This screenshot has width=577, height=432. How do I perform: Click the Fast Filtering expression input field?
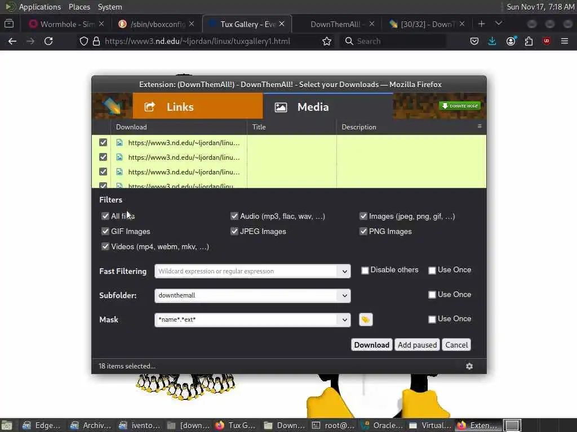[246, 271]
